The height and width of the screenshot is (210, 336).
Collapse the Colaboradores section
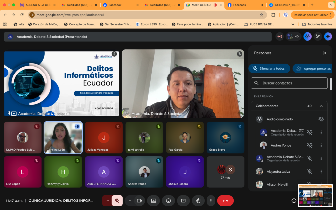[x=321, y=106]
